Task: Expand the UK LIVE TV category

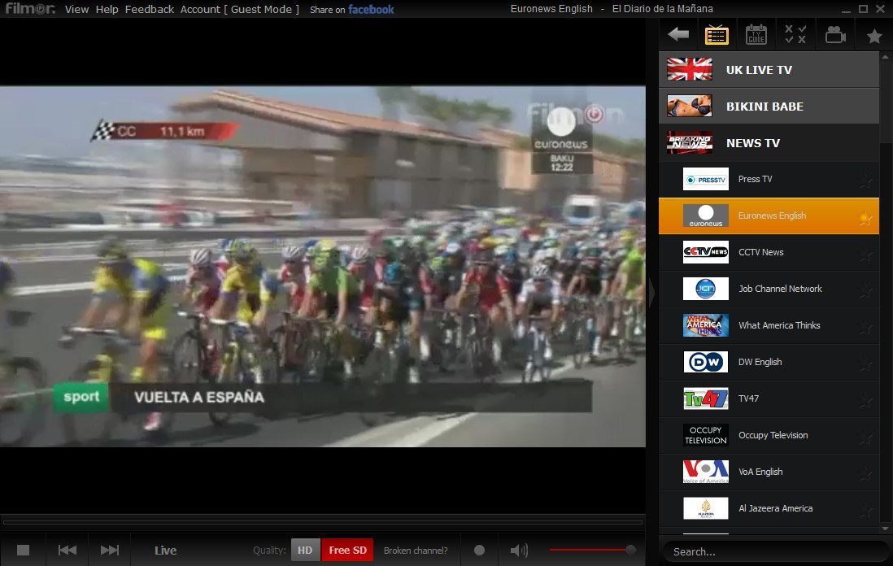Action: 769,70
